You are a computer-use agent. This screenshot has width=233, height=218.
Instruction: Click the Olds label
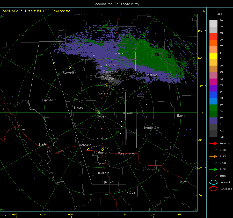point(99,108)
